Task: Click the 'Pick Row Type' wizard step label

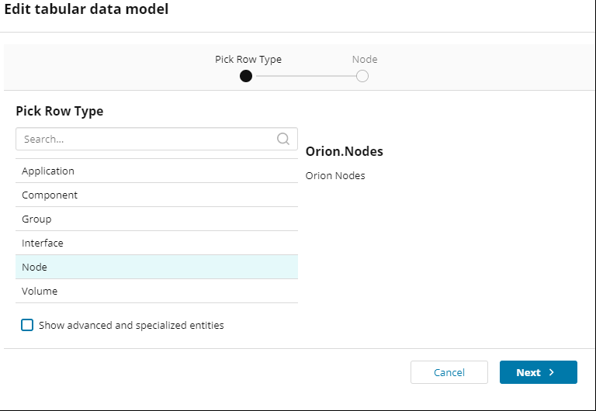Action: (x=248, y=60)
